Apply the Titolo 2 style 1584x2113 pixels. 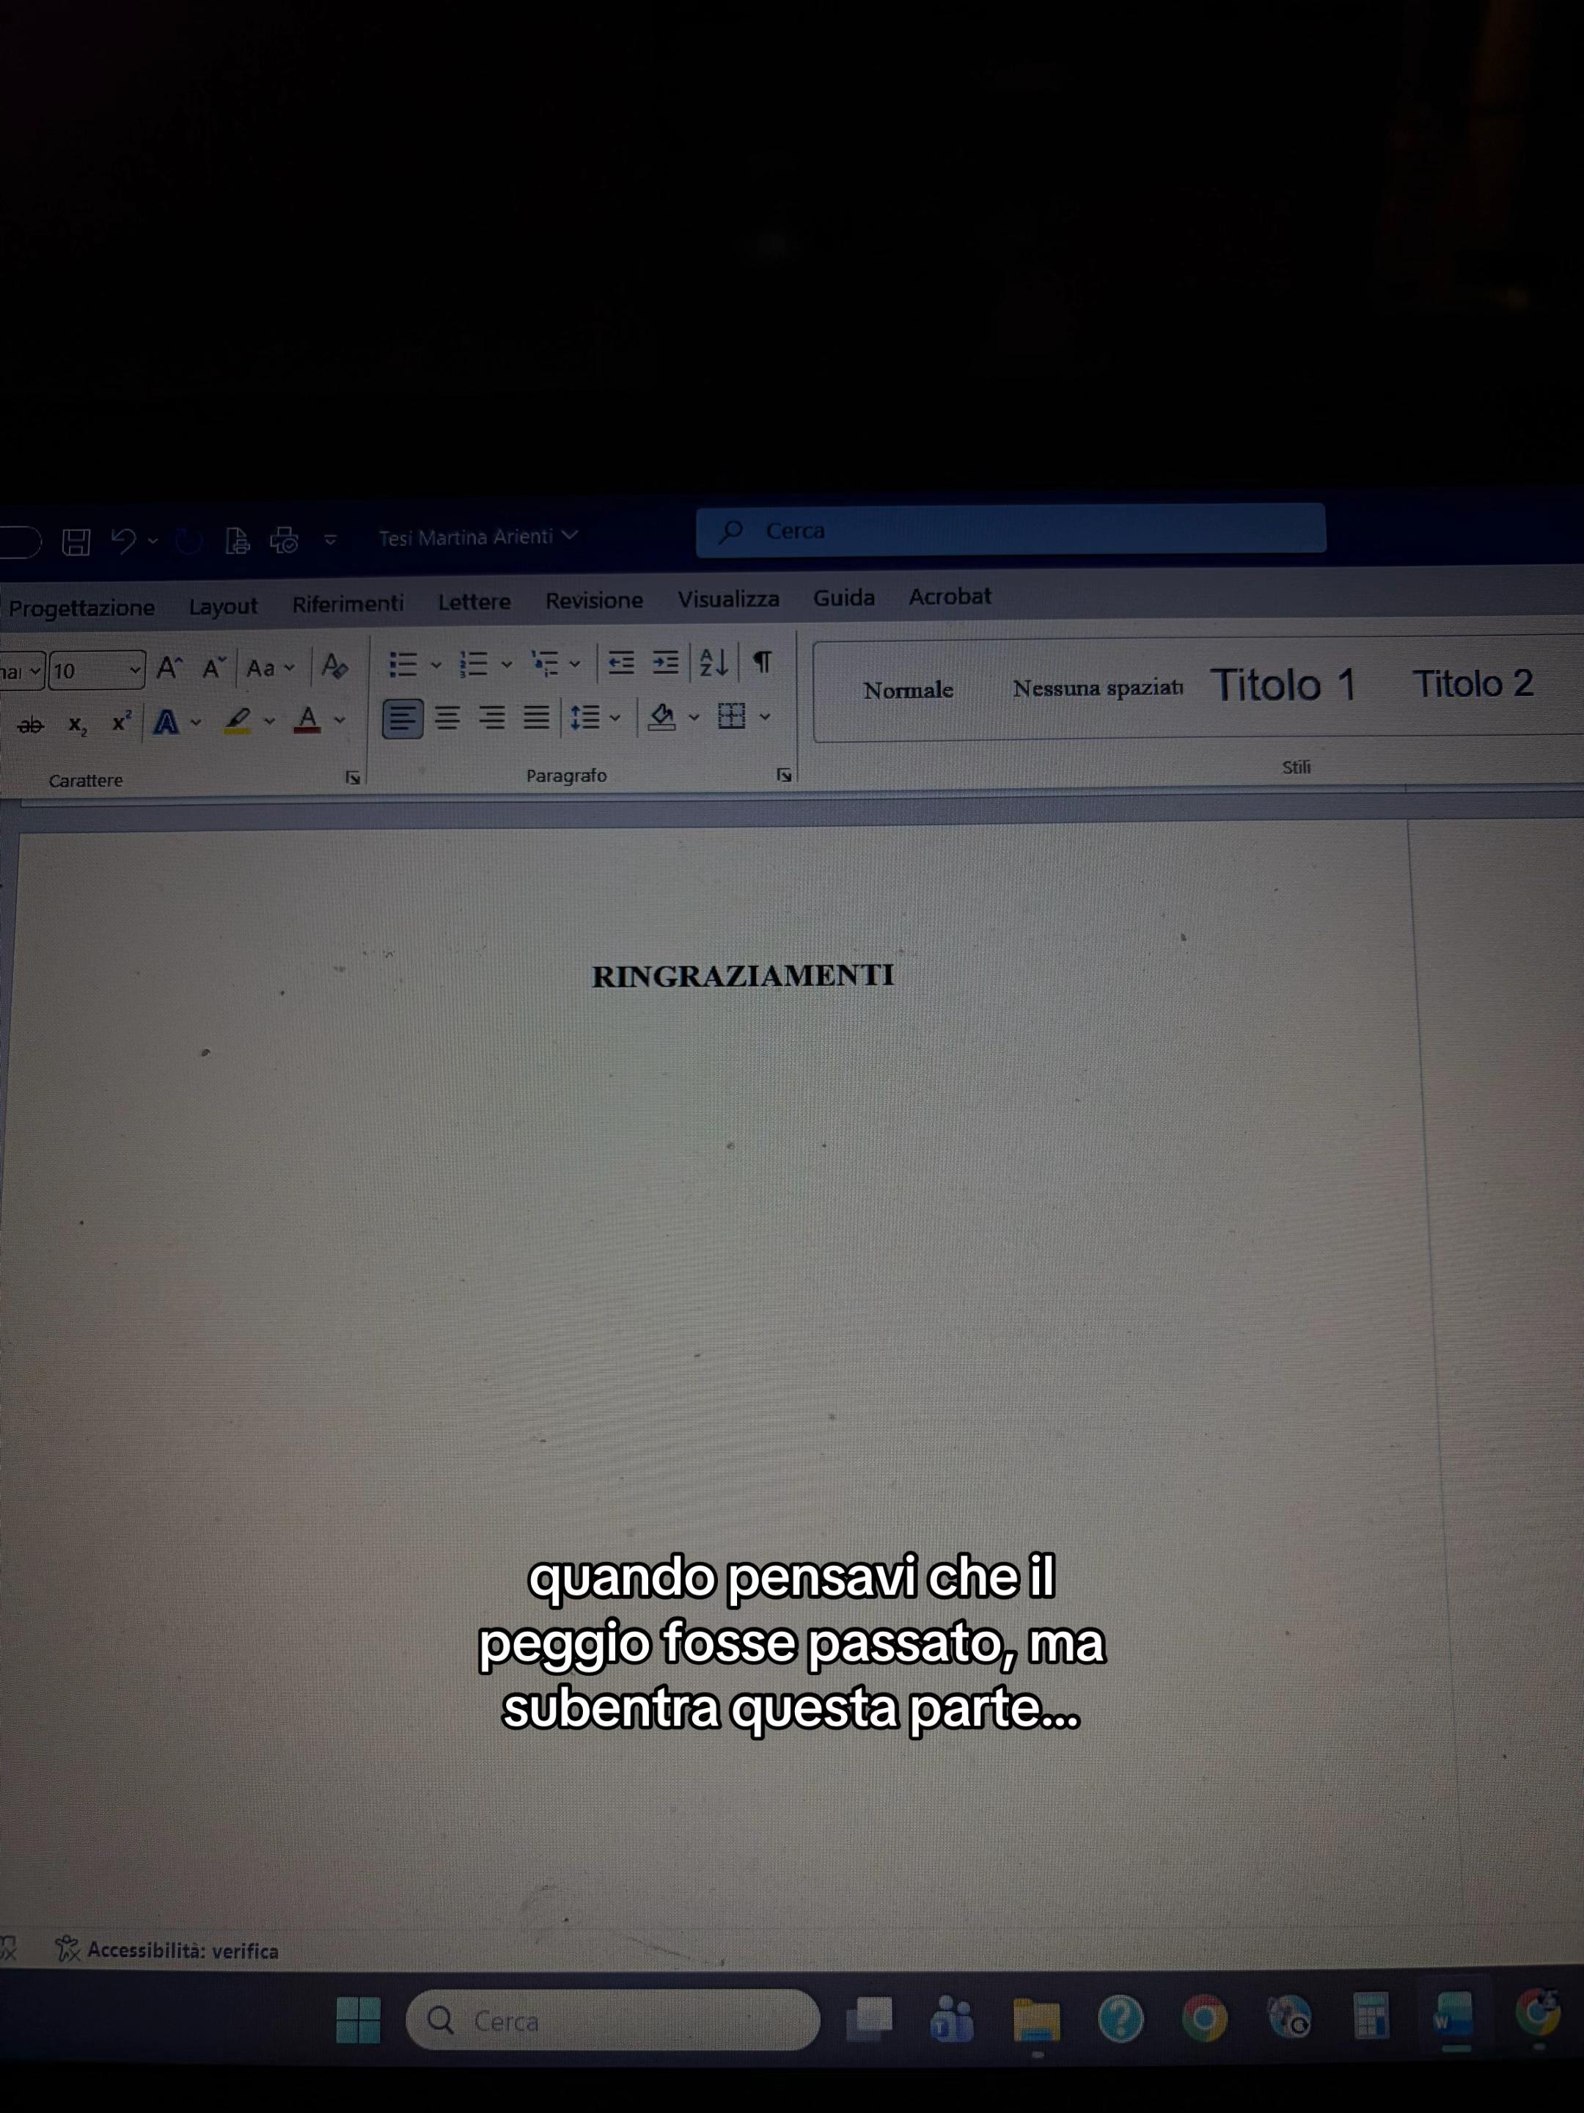point(1473,684)
